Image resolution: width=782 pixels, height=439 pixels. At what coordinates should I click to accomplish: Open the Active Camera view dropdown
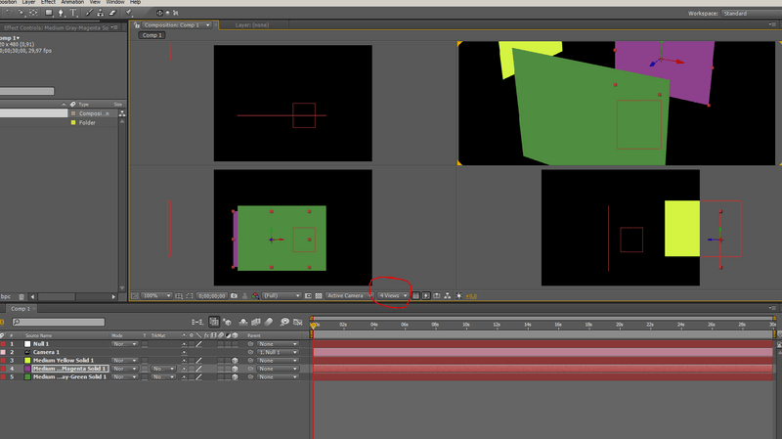[x=347, y=295]
